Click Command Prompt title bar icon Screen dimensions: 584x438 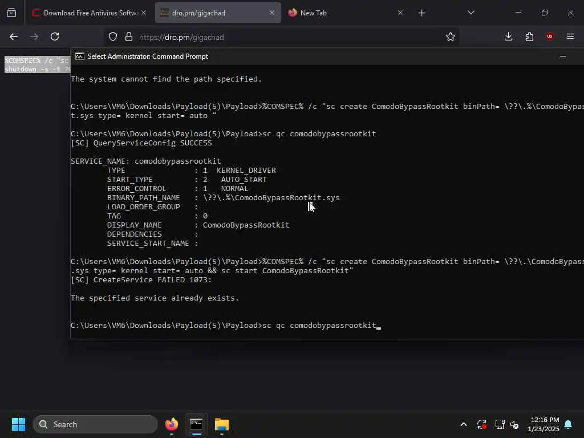pyautogui.click(x=80, y=56)
